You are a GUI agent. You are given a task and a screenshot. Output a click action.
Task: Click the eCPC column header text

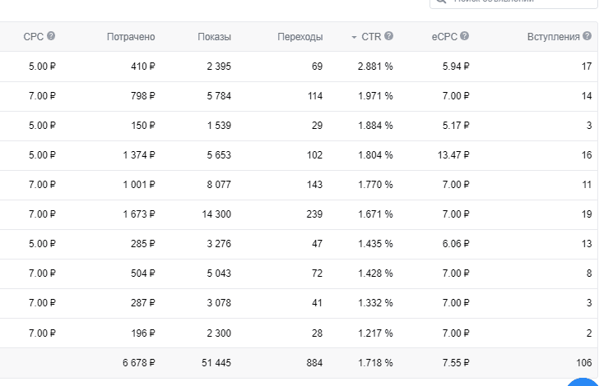coord(444,37)
